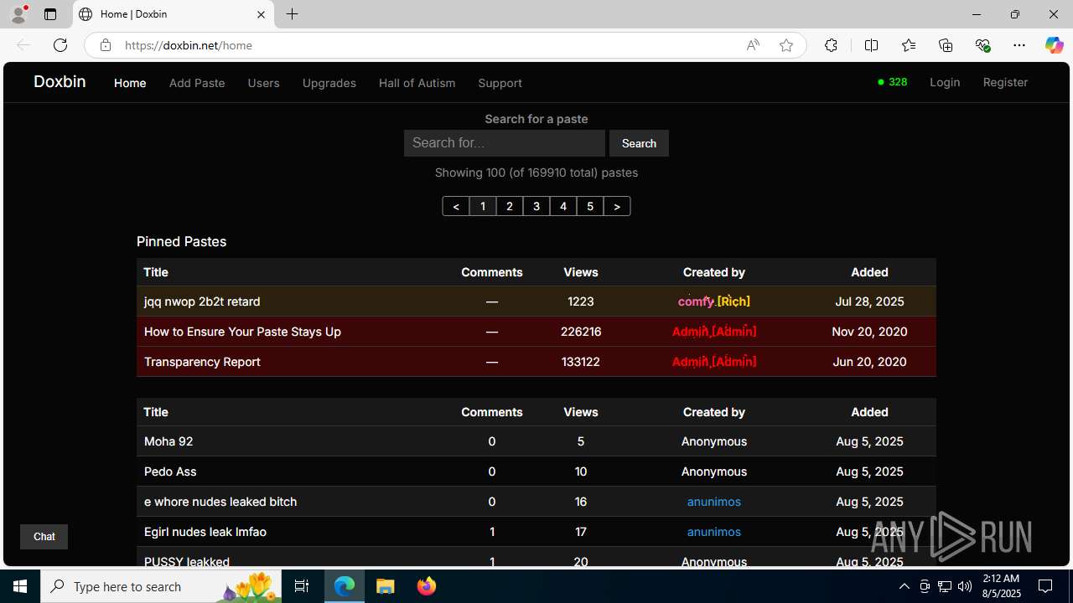Open the Add Paste page

coord(197,83)
